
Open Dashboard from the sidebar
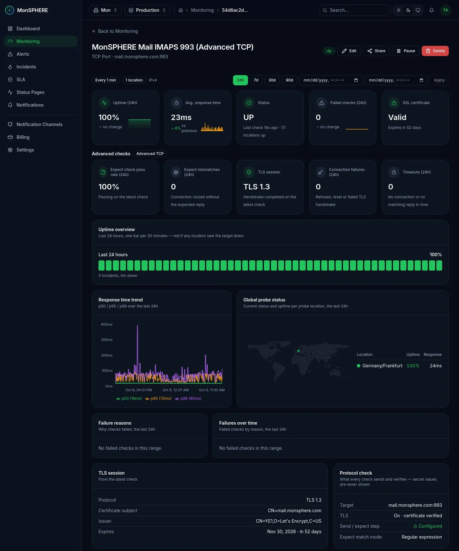pyautogui.click(x=40, y=29)
